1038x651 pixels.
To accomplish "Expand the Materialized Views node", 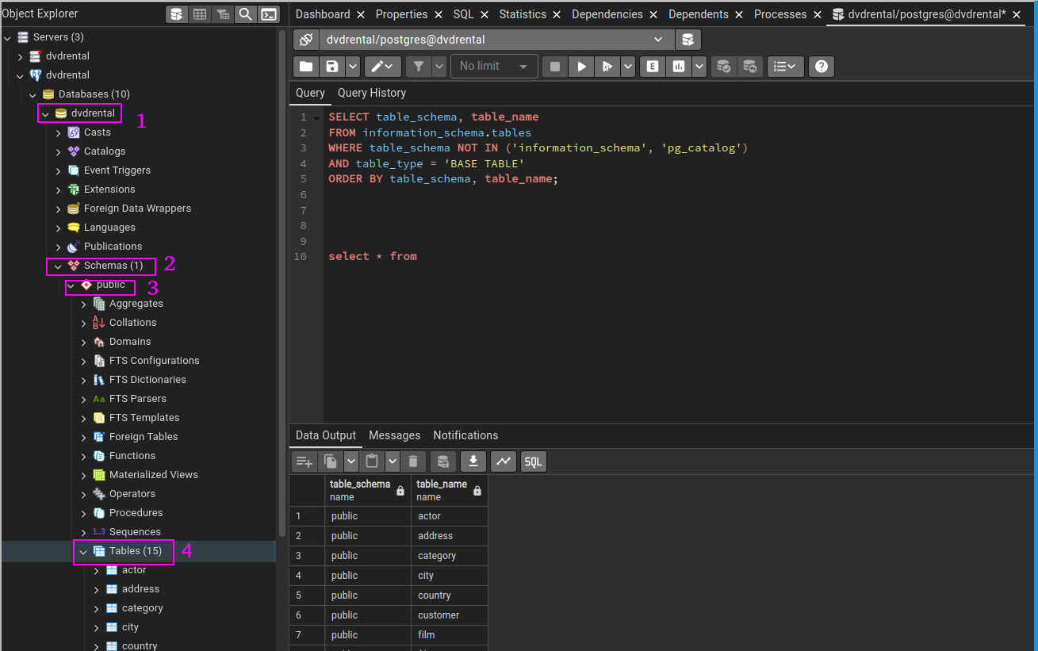I will (83, 475).
